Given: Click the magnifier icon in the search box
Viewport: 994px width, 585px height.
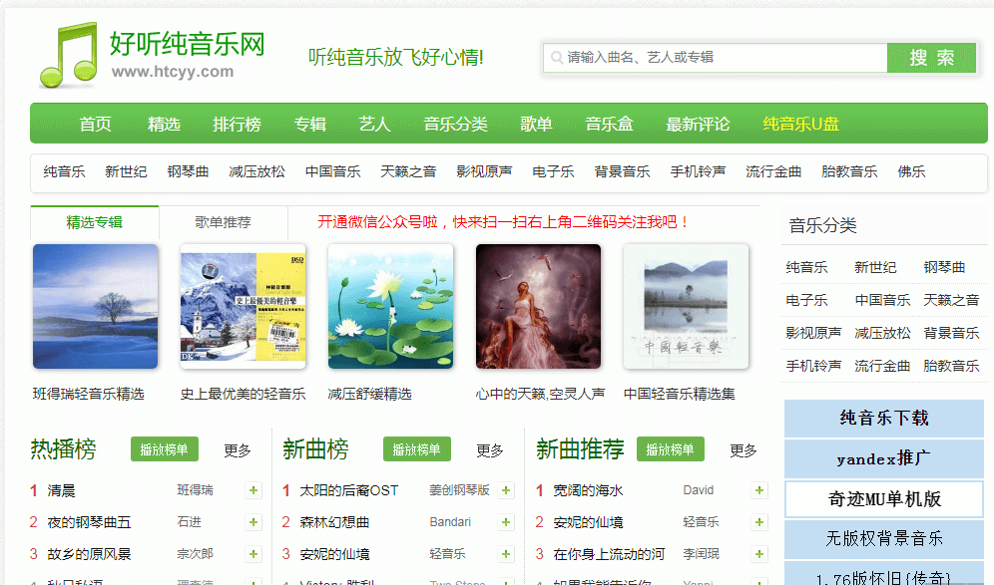Looking at the screenshot, I should click(556, 57).
